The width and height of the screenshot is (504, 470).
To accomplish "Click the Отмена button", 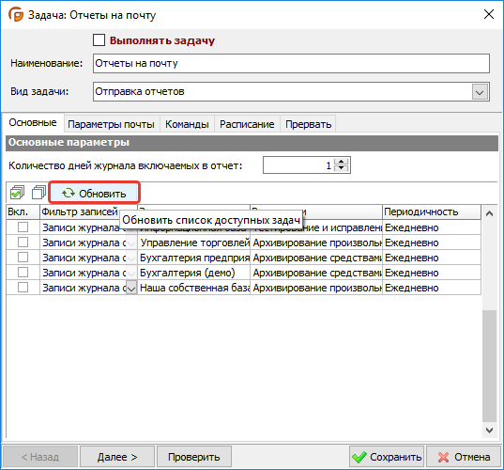I will click(x=464, y=457).
